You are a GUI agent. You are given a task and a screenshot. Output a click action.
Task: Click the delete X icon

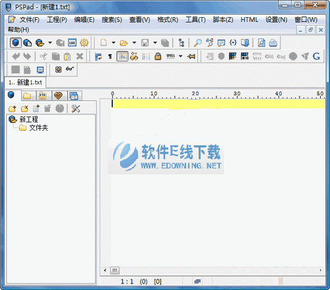(x=80, y=57)
